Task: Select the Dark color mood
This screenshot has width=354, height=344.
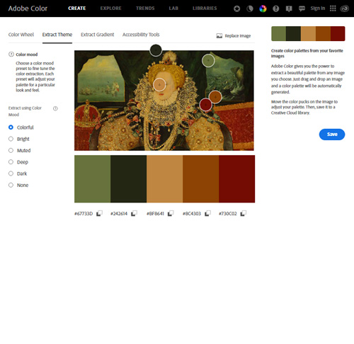Action: [11, 173]
